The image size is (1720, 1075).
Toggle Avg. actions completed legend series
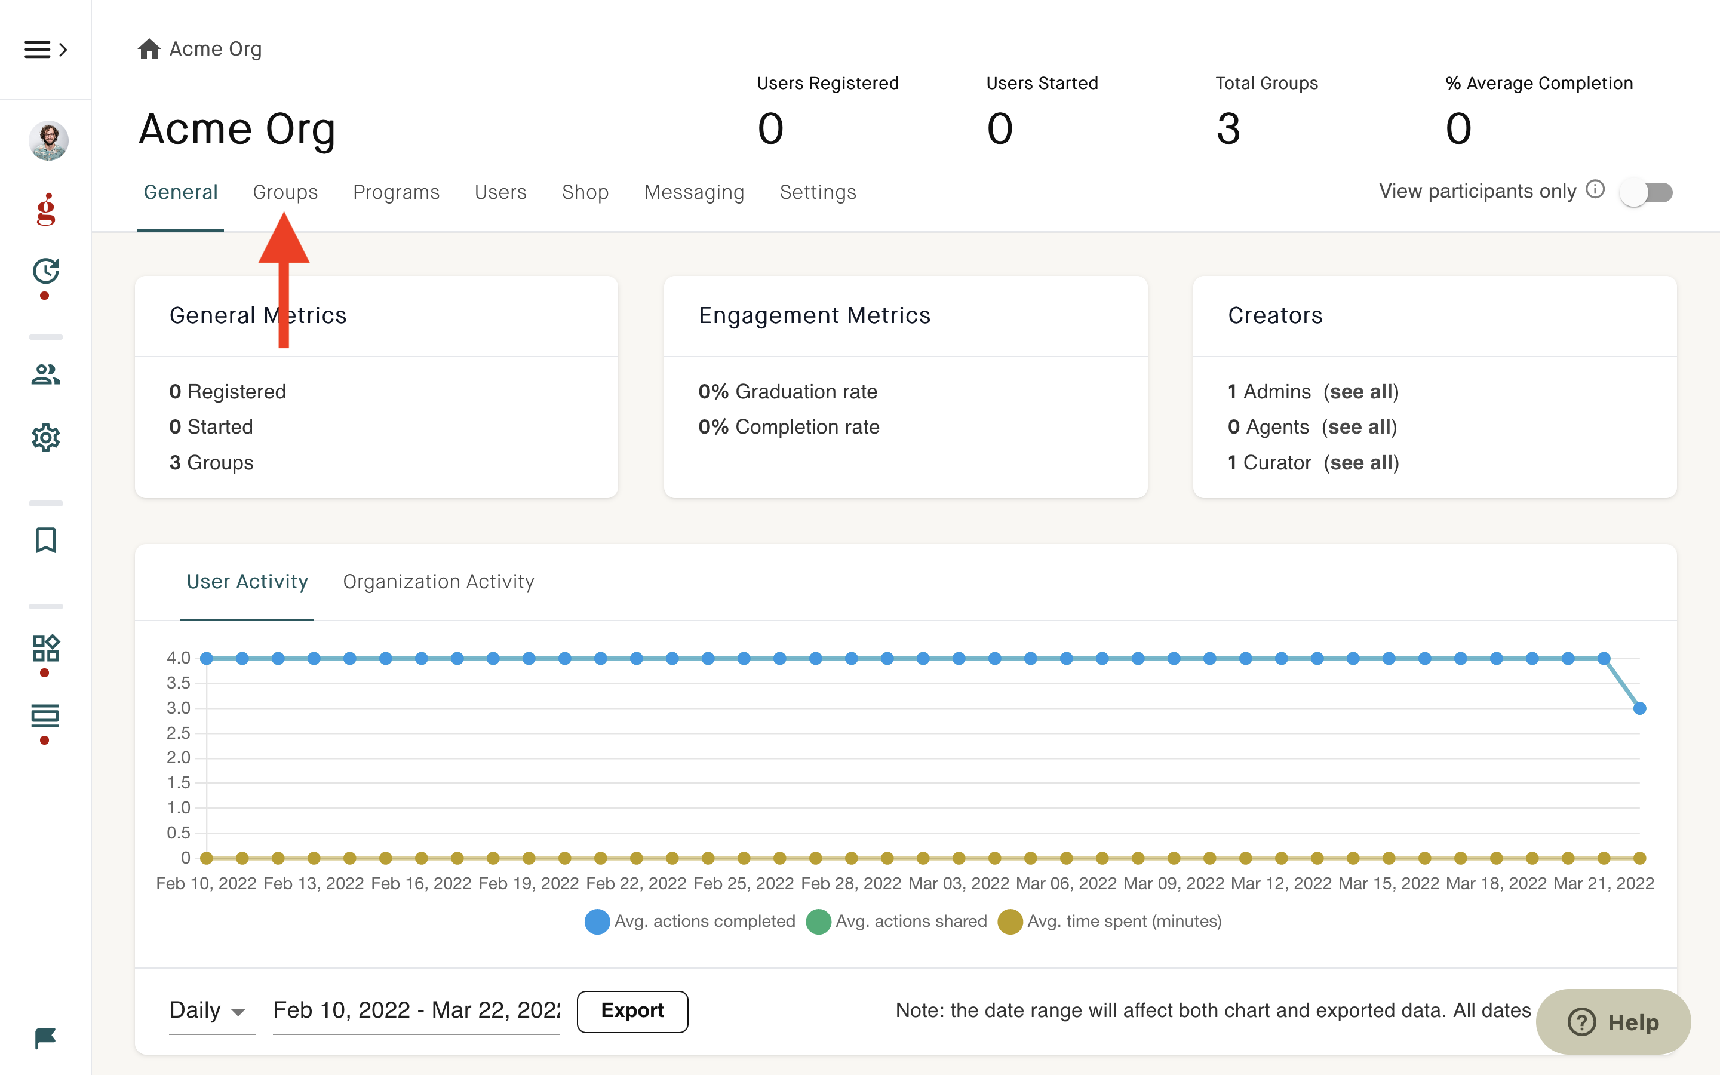click(689, 922)
